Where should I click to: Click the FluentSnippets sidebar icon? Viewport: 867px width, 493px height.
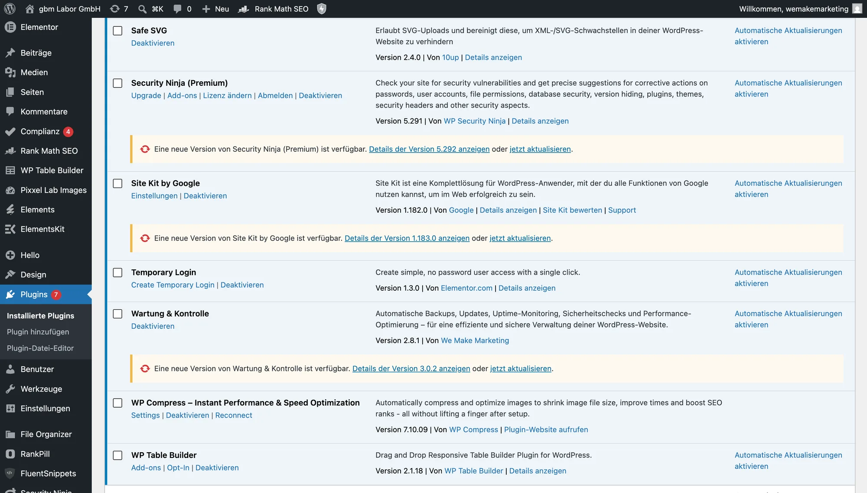click(x=10, y=474)
